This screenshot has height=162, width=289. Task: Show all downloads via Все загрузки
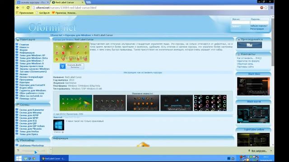point(259,151)
